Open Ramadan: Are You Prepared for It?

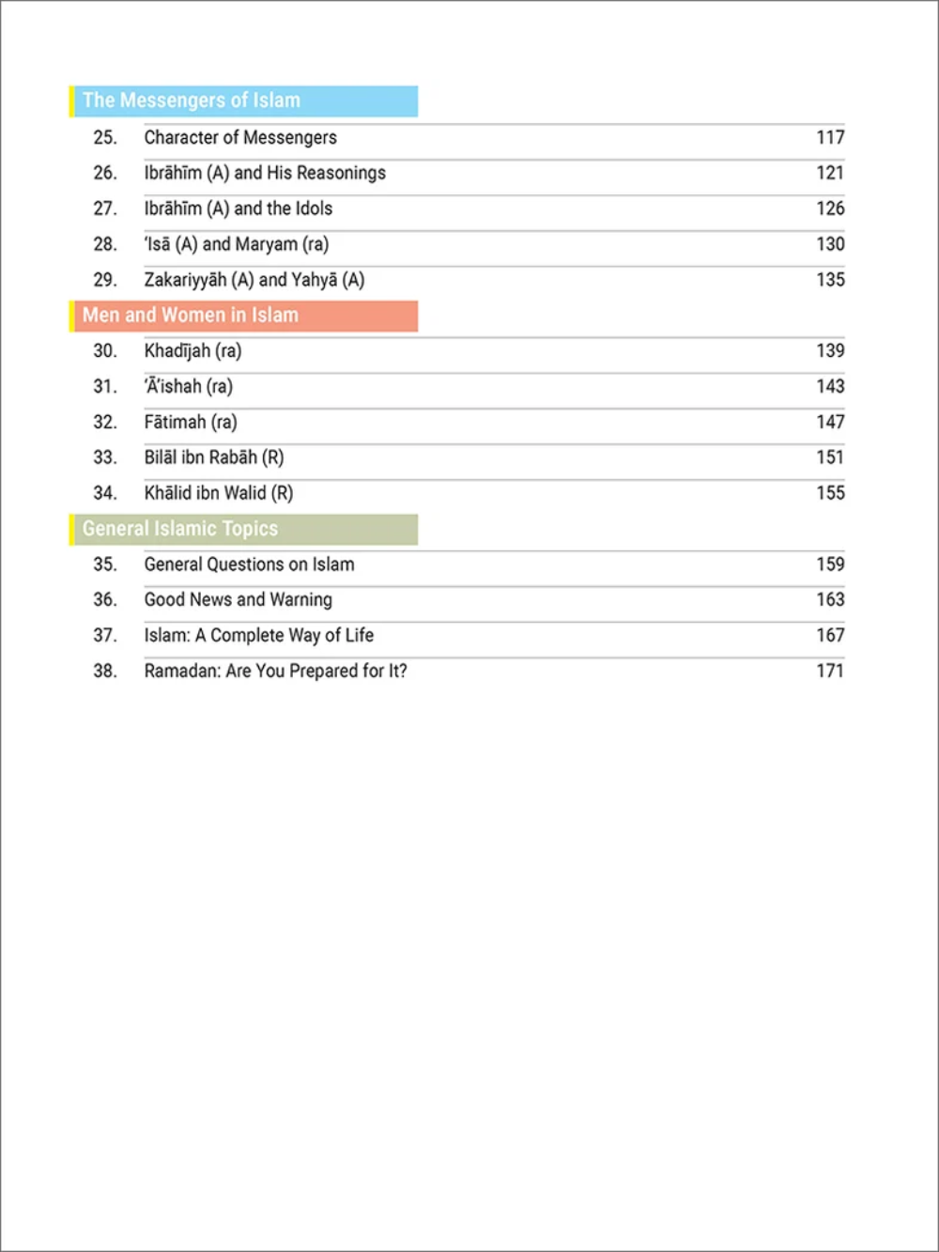pyautogui.click(x=275, y=671)
